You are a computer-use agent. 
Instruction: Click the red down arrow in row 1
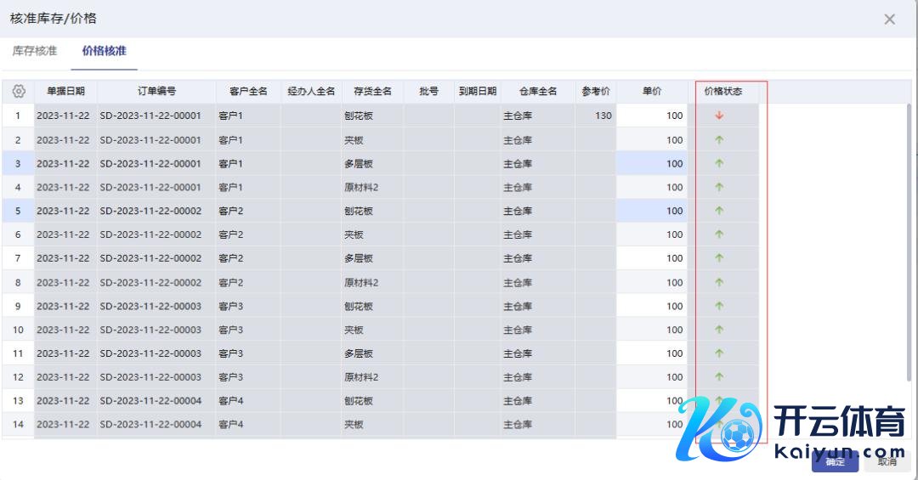point(719,116)
